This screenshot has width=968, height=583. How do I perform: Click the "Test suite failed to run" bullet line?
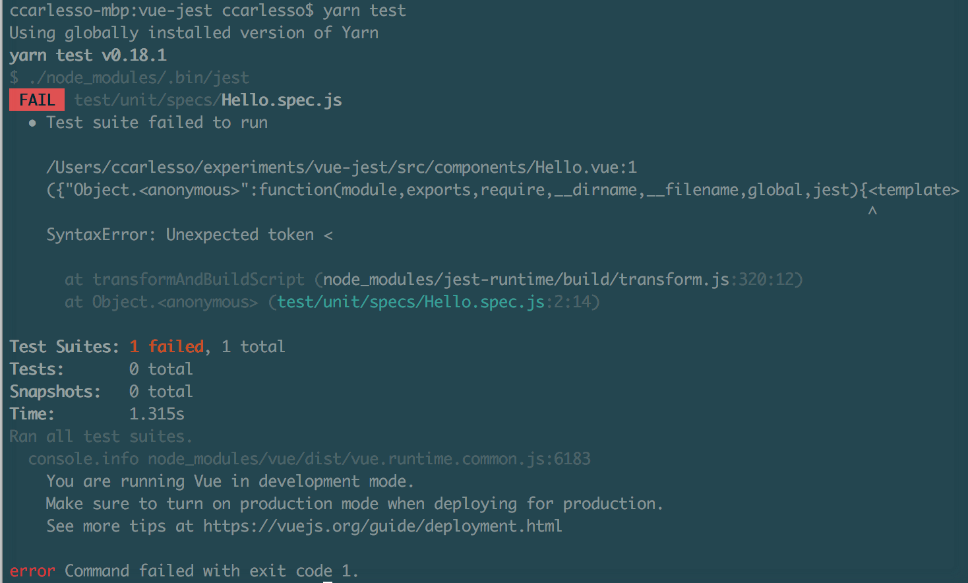[x=157, y=123]
